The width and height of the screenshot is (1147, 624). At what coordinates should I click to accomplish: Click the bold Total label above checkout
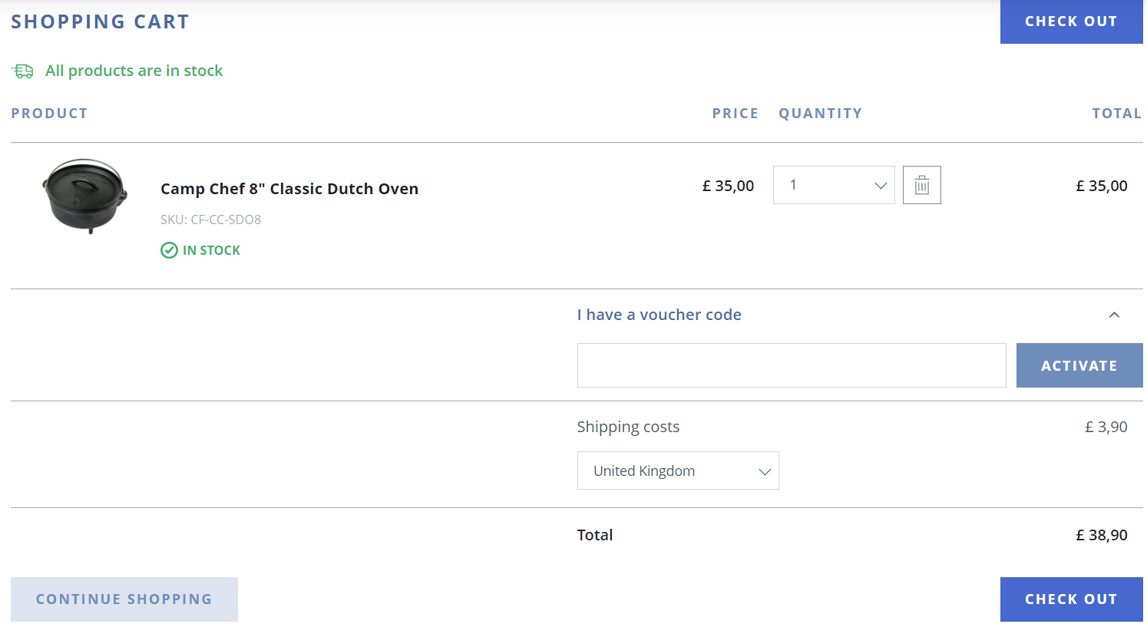click(x=595, y=535)
